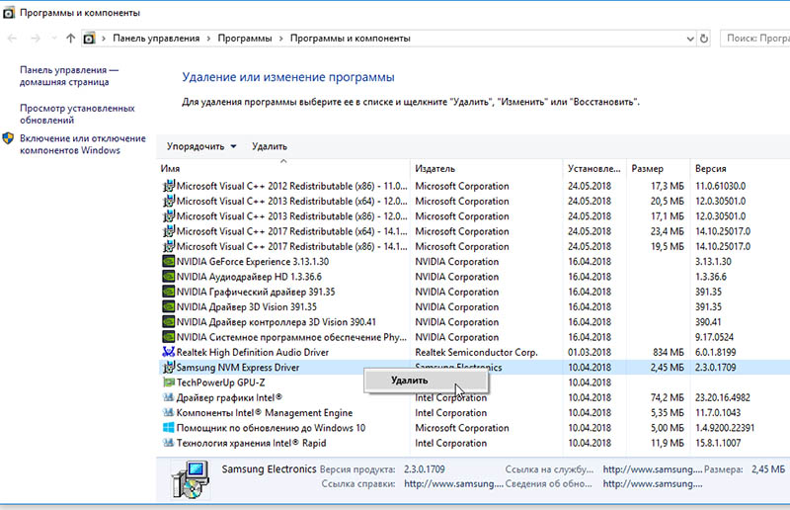Image resolution: width=790 pixels, height=510 pixels.
Task: Click NVIDIA Драйвер 3D Vision 391.35 icon
Action: point(168,306)
